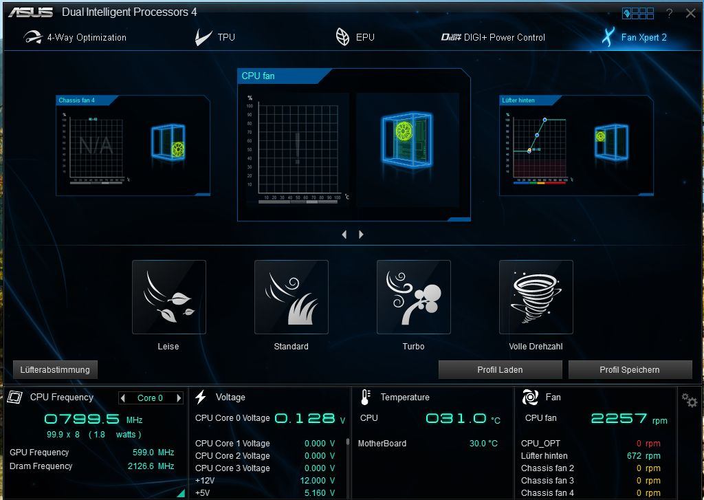The image size is (704, 500).
Task: Click the 4-Way Optimization gauge icon
Action: click(x=33, y=37)
